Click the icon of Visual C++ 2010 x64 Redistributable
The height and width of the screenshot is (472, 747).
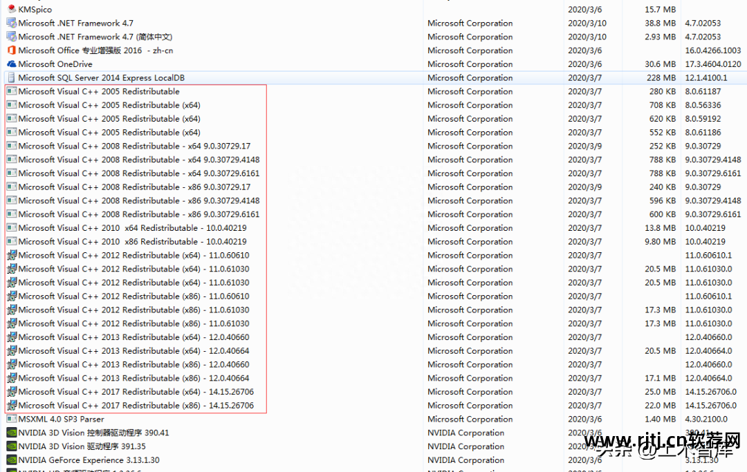coord(12,228)
